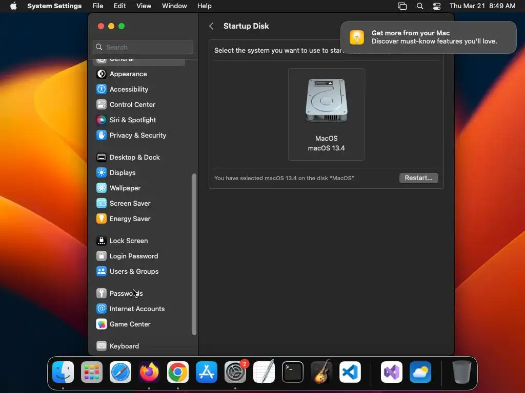Open the Apple menu

pyautogui.click(x=13, y=6)
